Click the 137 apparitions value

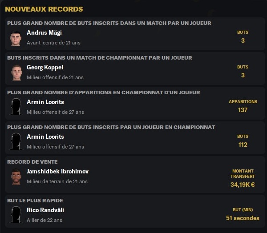[x=243, y=110]
